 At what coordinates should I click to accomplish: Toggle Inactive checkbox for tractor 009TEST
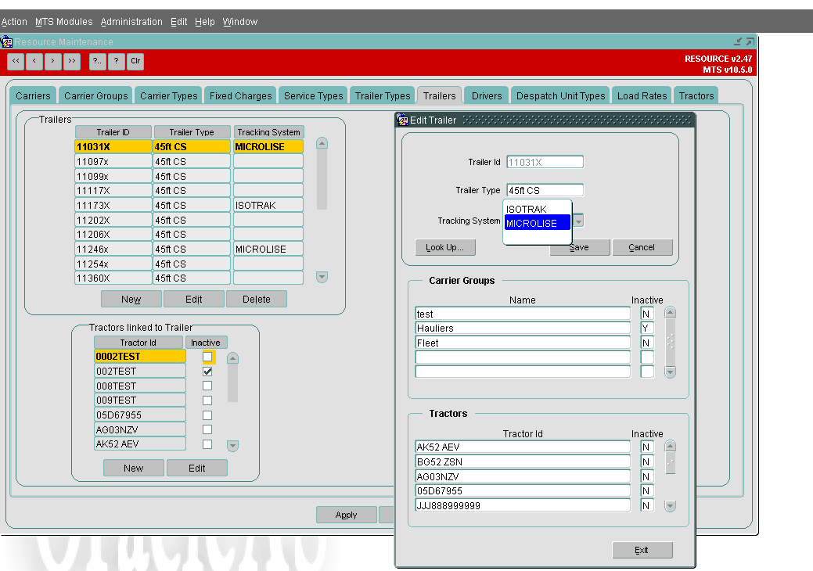tap(207, 400)
